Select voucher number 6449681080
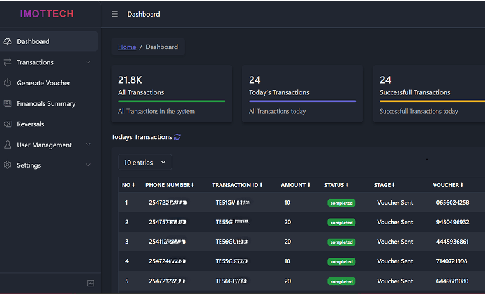 point(452,281)
